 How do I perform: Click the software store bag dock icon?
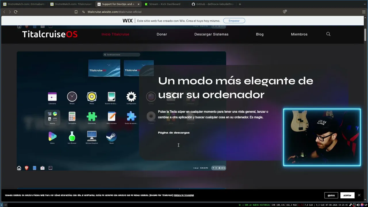pos(43,168)
